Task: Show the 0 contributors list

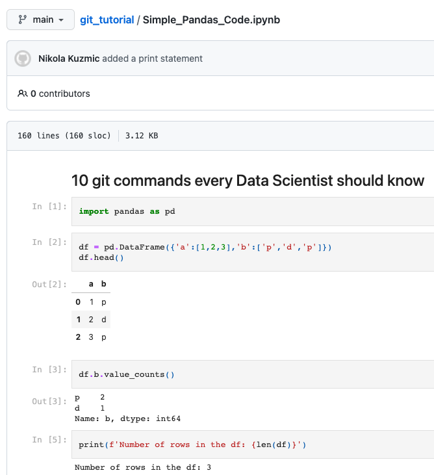Action: pyautogui.click(x=60, y=94)
